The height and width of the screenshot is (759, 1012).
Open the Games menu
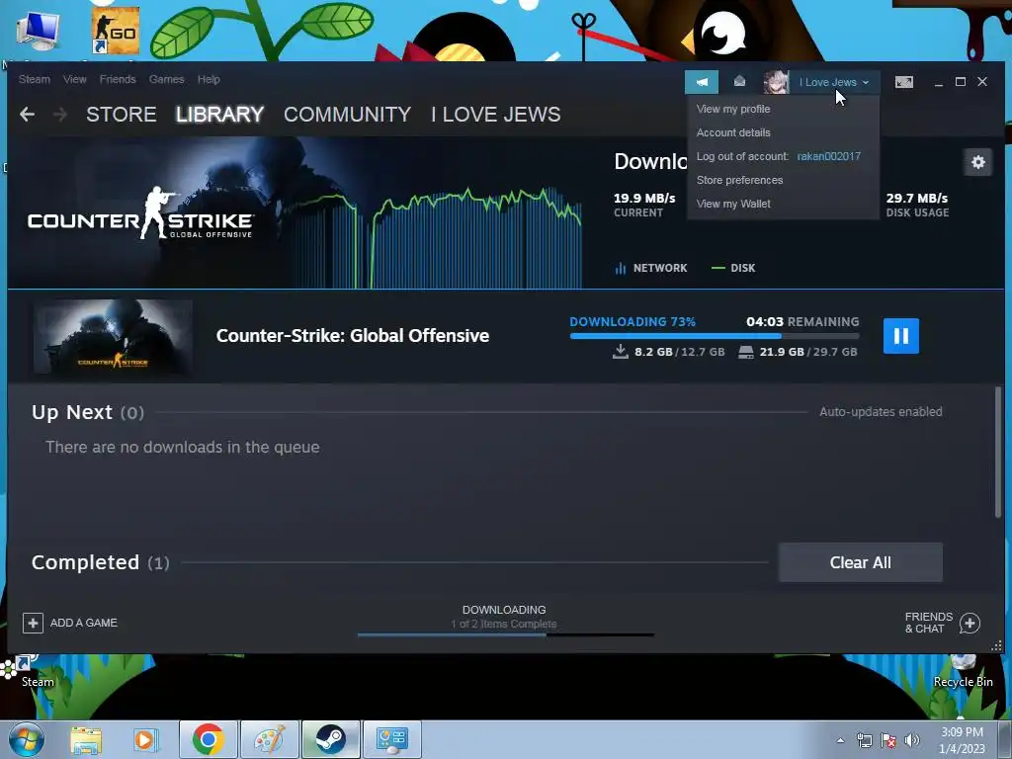pos(166,79)
